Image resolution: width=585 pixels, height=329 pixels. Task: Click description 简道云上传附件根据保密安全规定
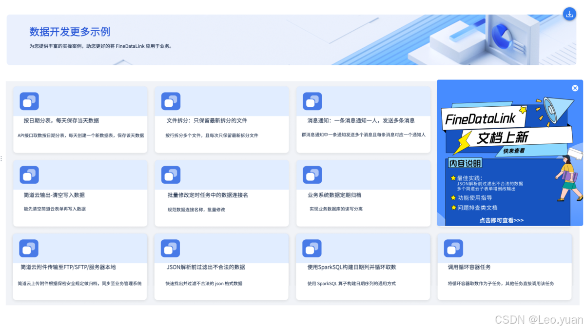coord(80,283)
